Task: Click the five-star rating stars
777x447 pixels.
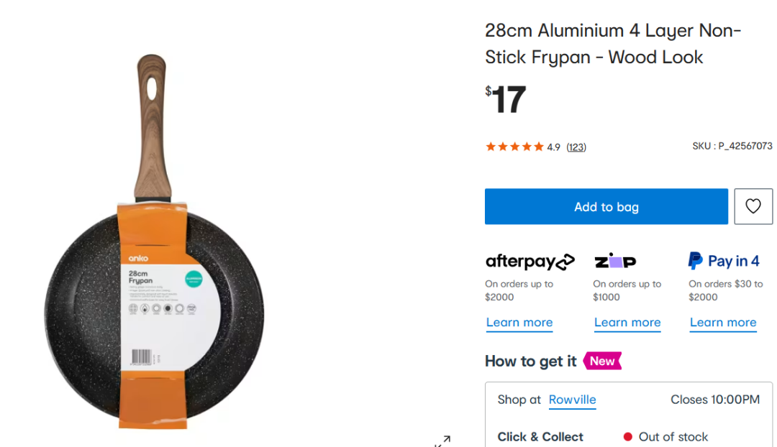Action: point(514,147)
